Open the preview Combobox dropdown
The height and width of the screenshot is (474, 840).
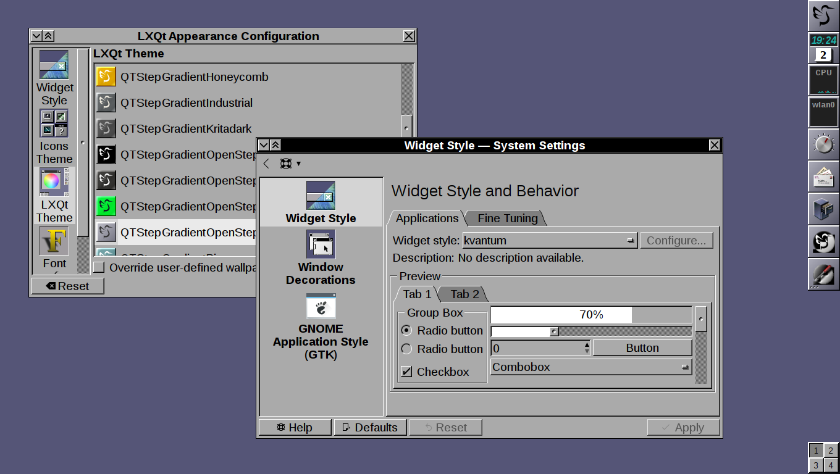click(x=591, y=367)
